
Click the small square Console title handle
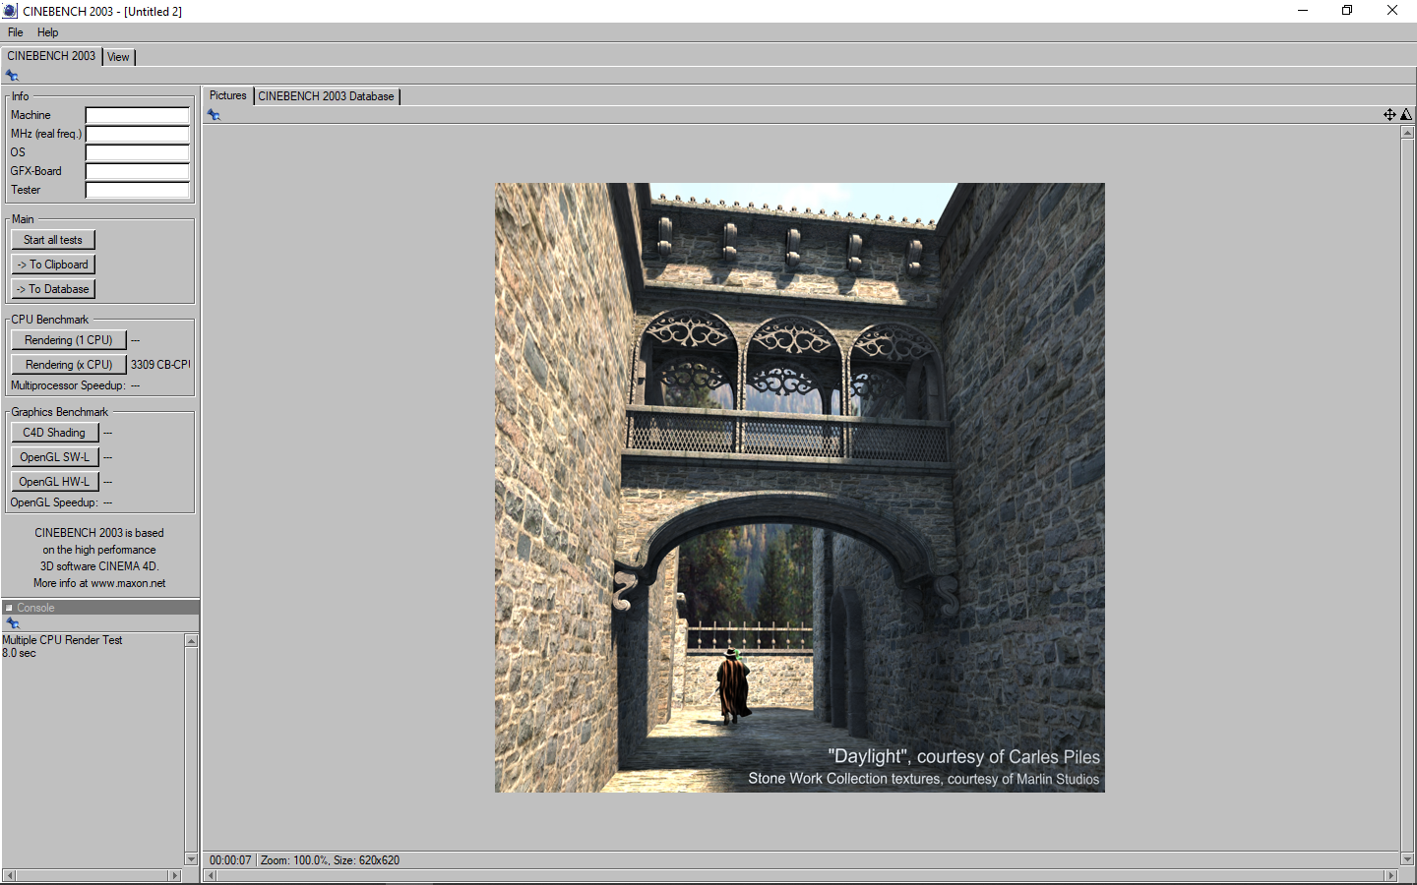click(9, 608)
